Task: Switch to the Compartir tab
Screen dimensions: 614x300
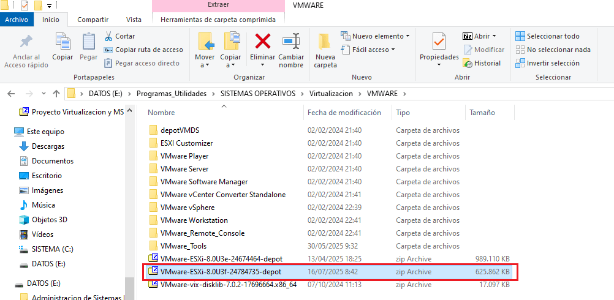Action: [x=93, y=20]
